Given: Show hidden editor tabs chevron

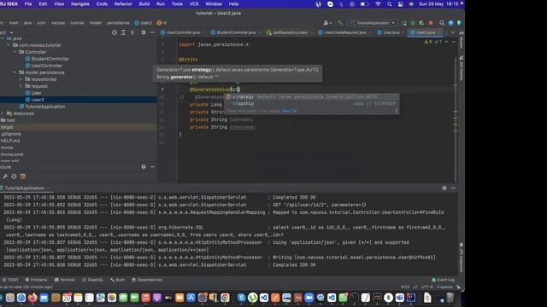Looking at the screenshot, I should pyautogui.click(x=453, y=32).
